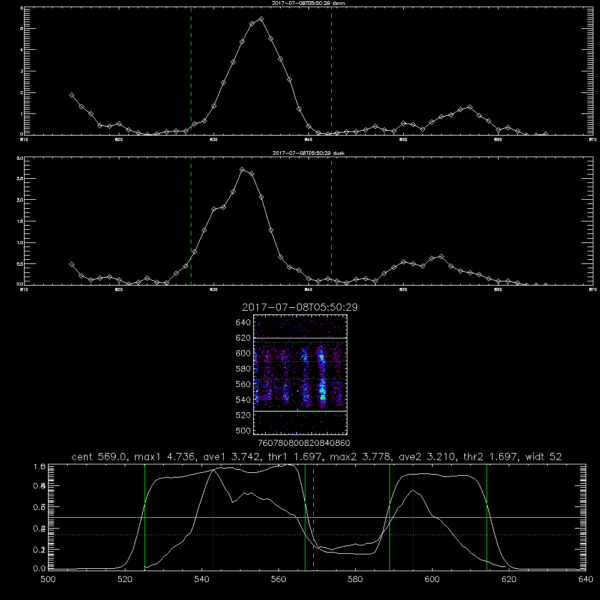This screenshot has width=600, height=600.
Task: Click 'max2 3.778' in the stats line
Action: [361, 457]
